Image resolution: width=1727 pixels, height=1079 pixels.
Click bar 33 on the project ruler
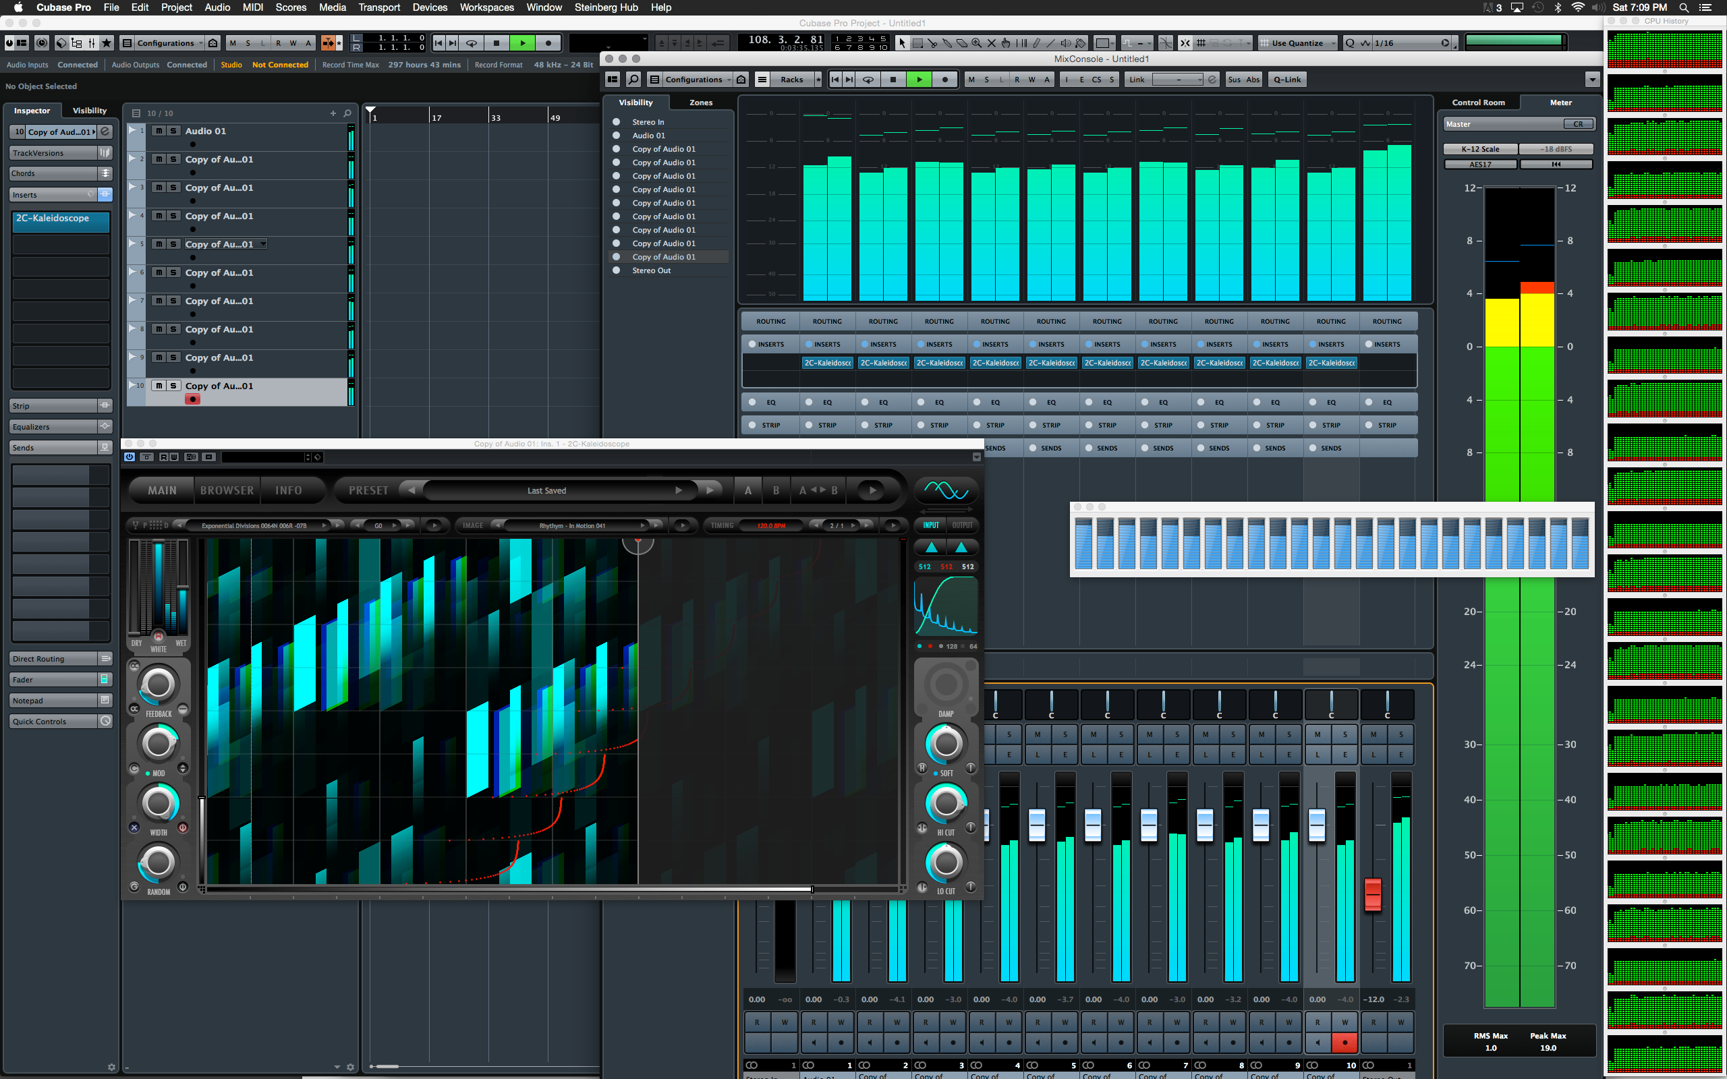(x=496, y=117)
